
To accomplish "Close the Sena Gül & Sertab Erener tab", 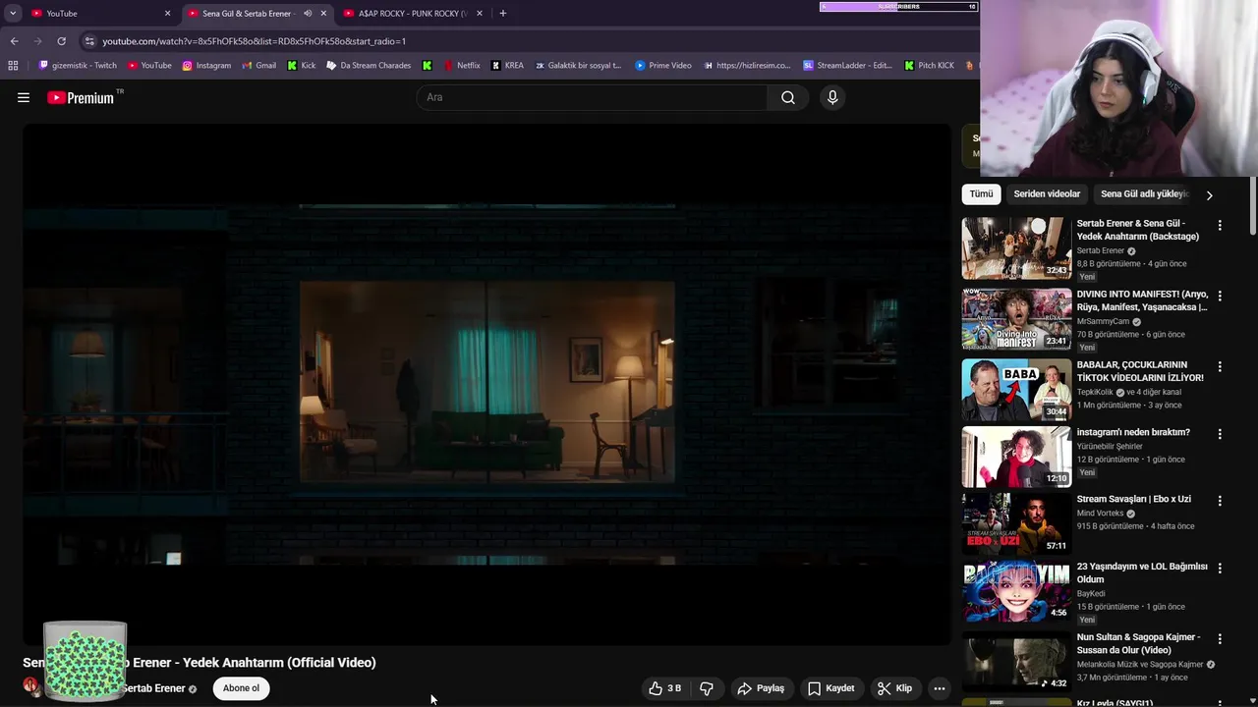I will [323, 13].
